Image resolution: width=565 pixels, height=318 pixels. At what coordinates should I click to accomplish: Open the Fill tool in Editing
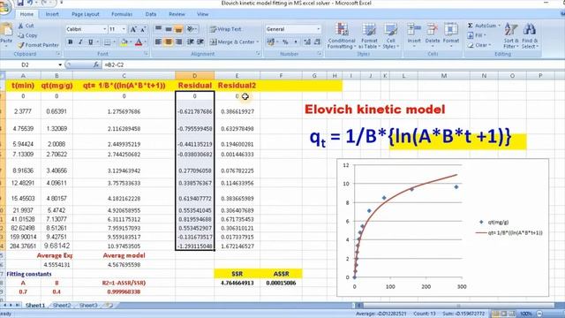[476, 35]
